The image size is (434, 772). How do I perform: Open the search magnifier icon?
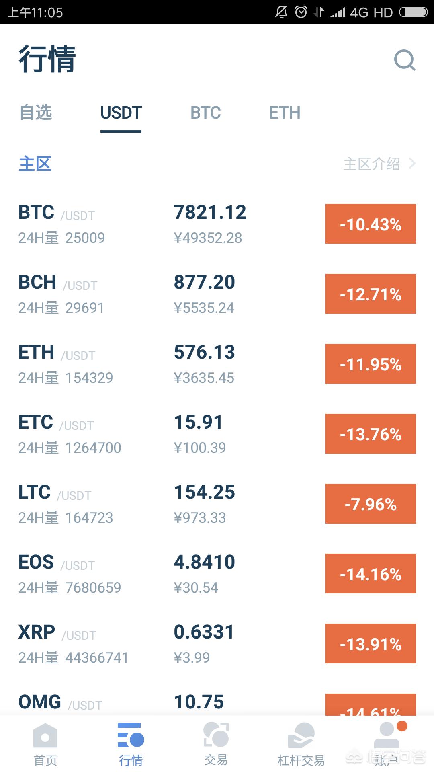click(404, 60)
